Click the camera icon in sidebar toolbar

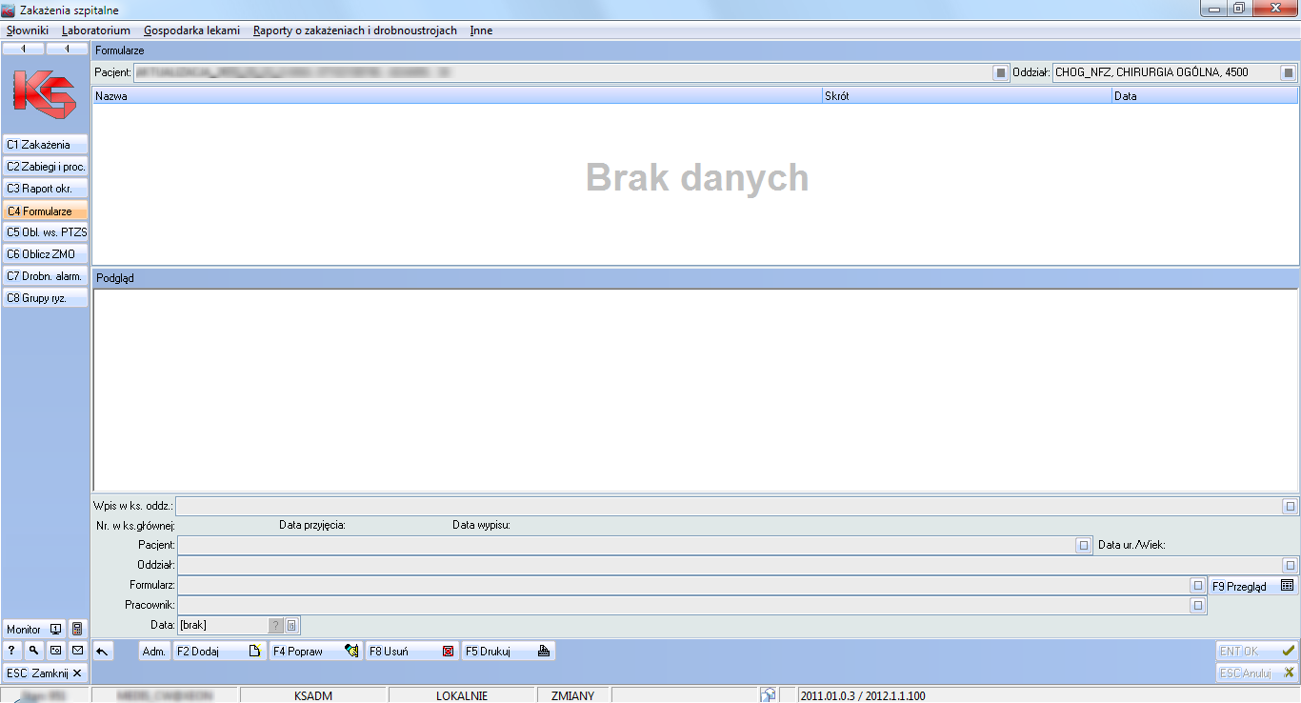55,651
